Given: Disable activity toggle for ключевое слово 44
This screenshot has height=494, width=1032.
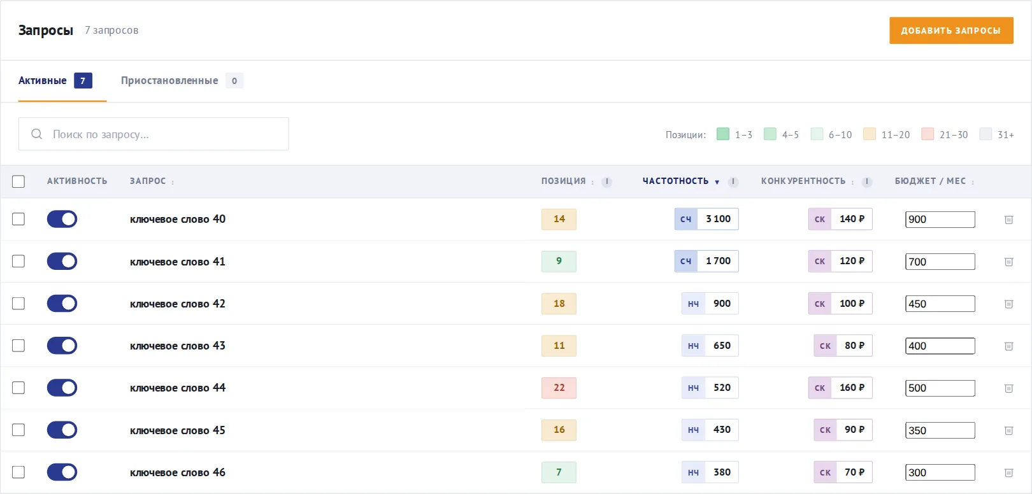Looking at the screenshot, I should pos(62,388).
